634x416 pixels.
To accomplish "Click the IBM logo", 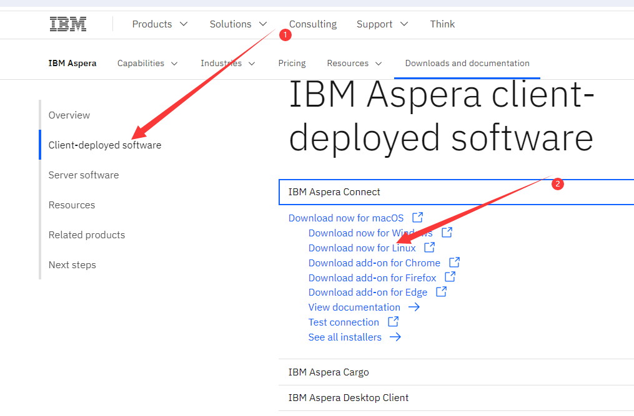I will [68, 24].
